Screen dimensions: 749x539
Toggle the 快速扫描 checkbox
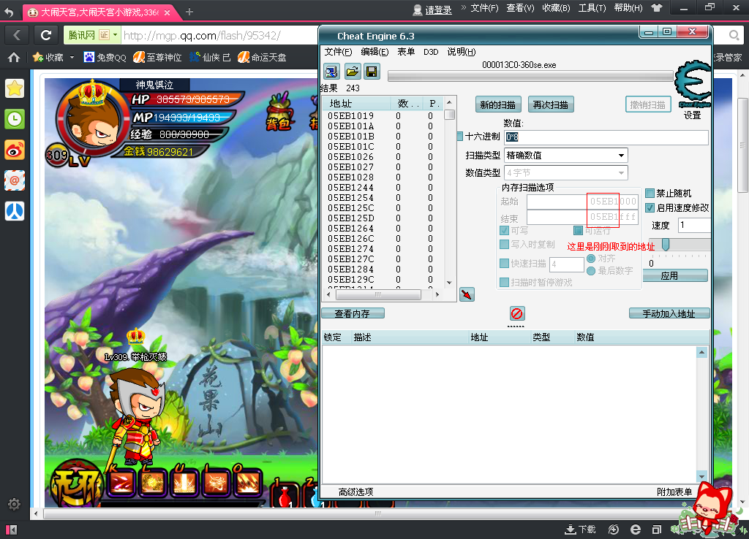point(504,264)
